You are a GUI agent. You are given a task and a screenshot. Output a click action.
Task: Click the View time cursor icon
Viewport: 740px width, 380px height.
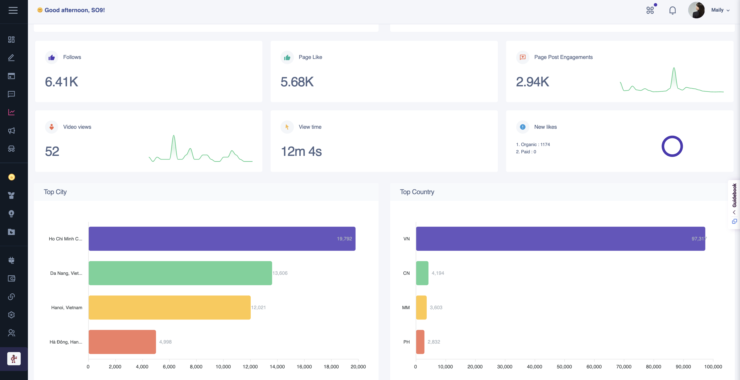287,127
